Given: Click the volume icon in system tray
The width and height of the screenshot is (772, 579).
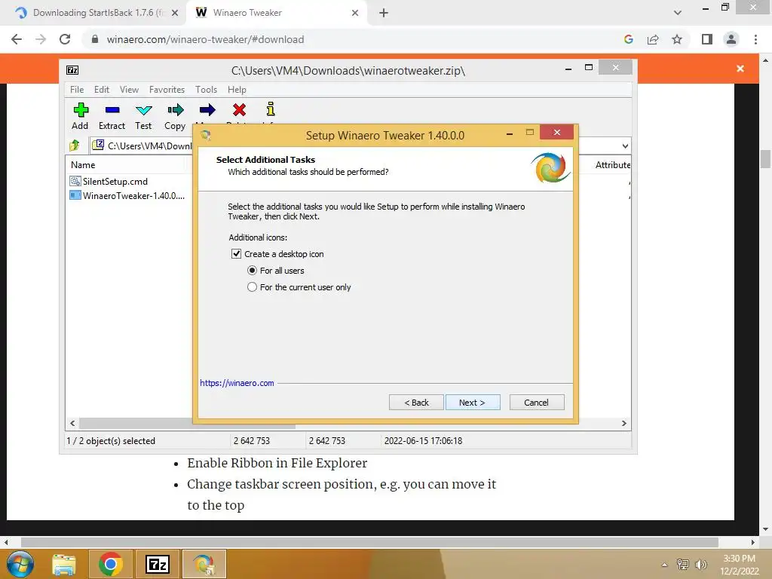Looking at the screenshot, I should tap(701, 565).
